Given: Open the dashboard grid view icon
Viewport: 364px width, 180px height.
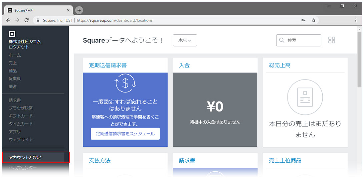Looking at the screenshot, I should [332, 40].
